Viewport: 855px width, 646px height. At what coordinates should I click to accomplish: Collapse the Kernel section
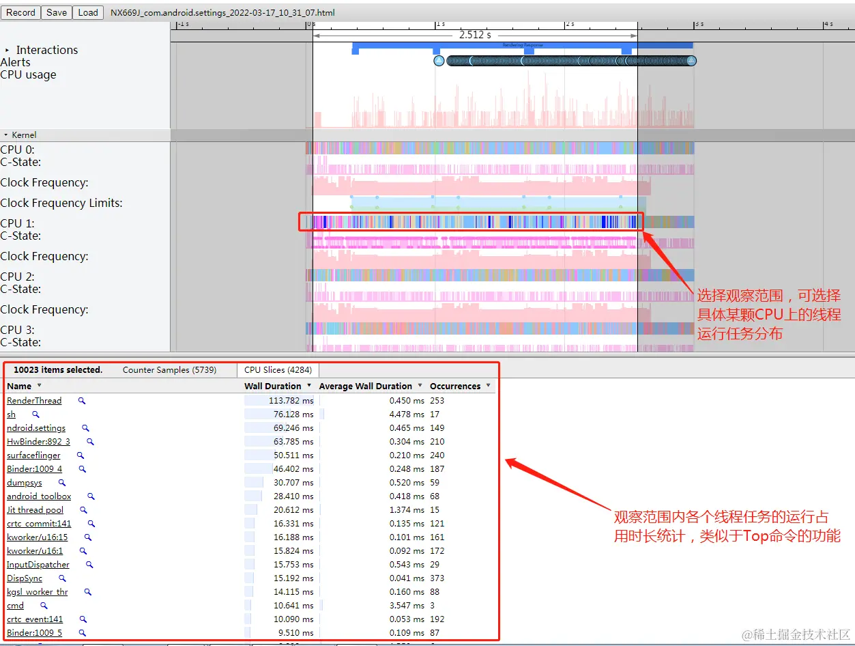6,135
